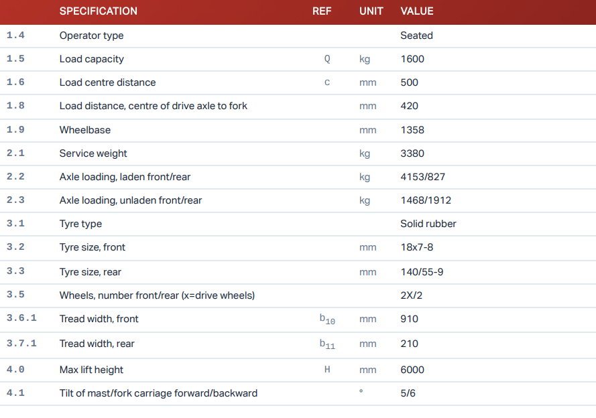Click the unladen axle loading value 1468/1912
Viewport: 596px width, 418px height.
(x=426, y=200)
